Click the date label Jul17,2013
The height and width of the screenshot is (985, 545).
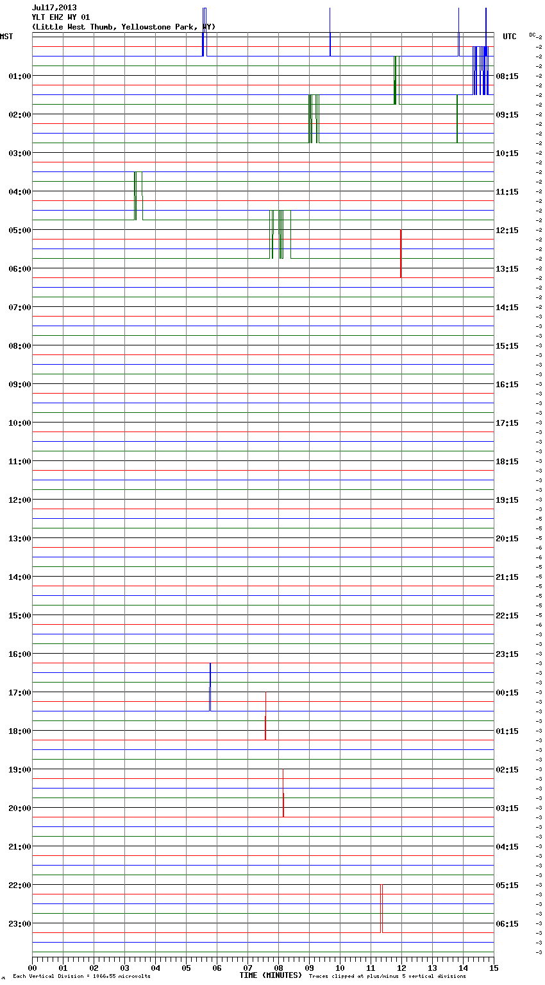55,8
